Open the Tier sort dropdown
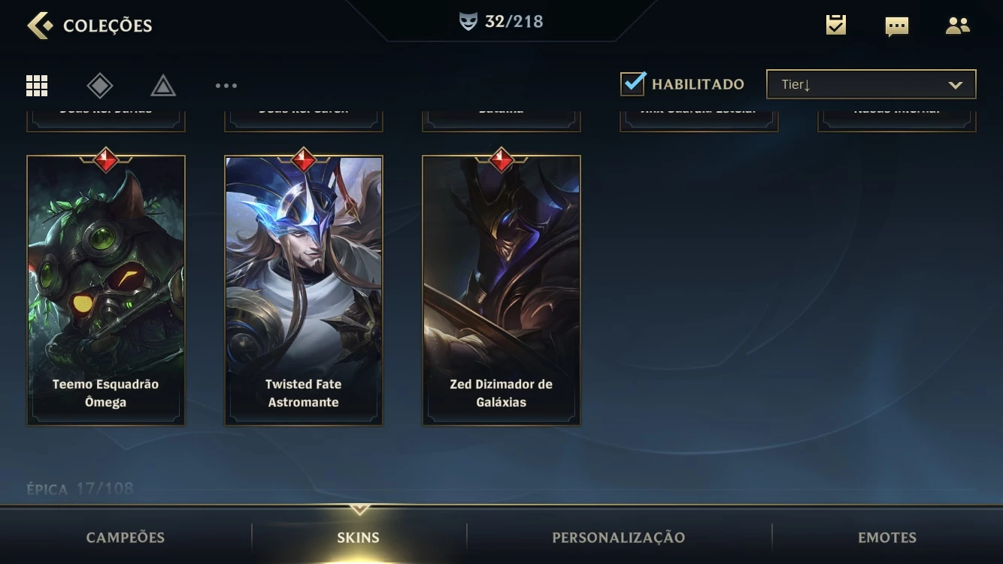This screenshot has width=1003, height=564. coord(871,84)
